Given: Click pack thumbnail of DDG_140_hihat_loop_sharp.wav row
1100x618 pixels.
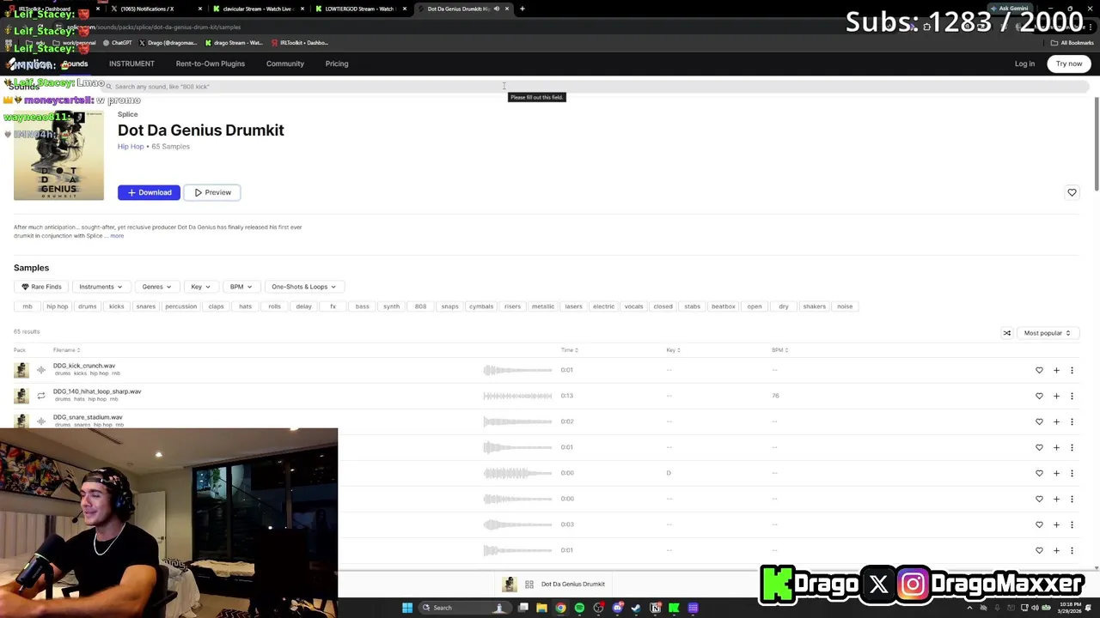Looking at the screenshot, I should click(x=21, y=396).
